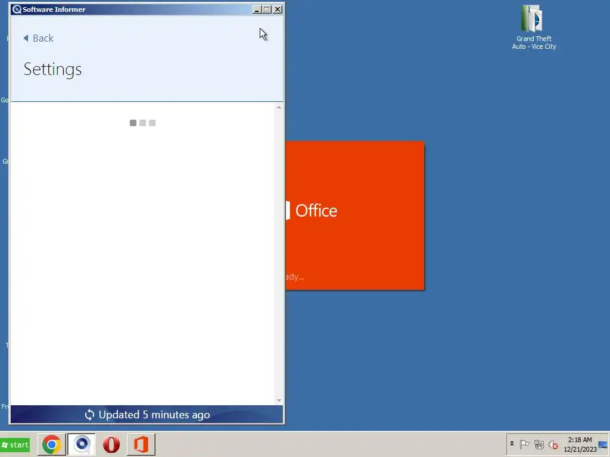Viewport: 610px width, 457px height.
Task: Click the network tray icon
Action: point(539,444)
